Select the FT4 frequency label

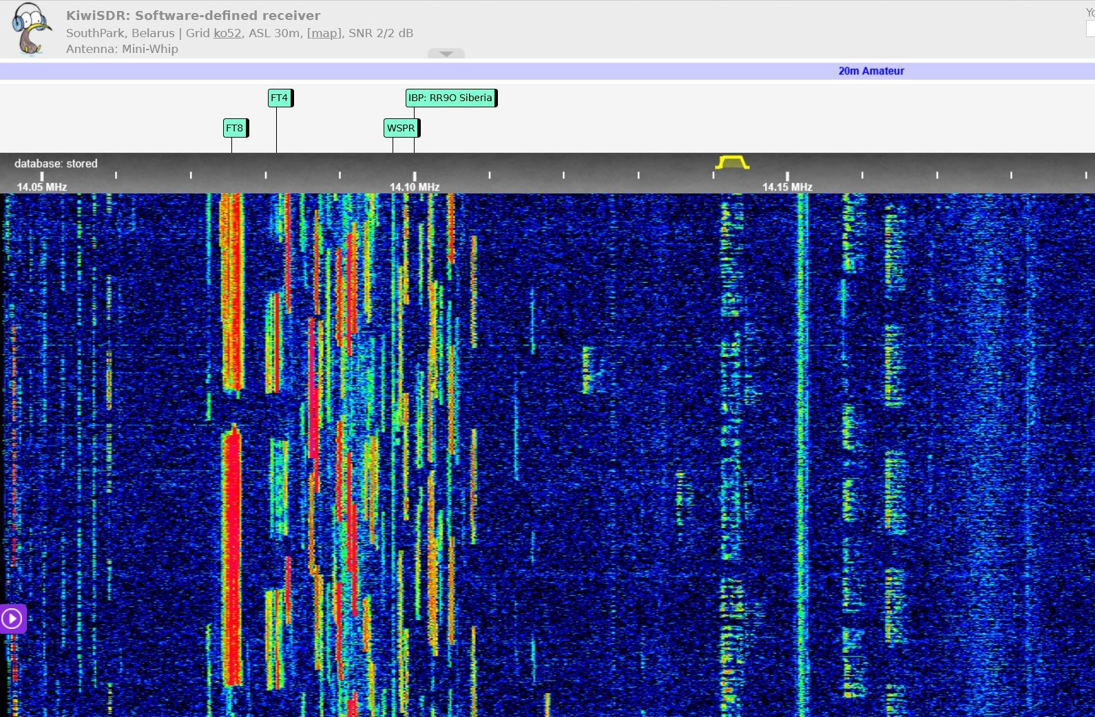click(x=280, y=98)
